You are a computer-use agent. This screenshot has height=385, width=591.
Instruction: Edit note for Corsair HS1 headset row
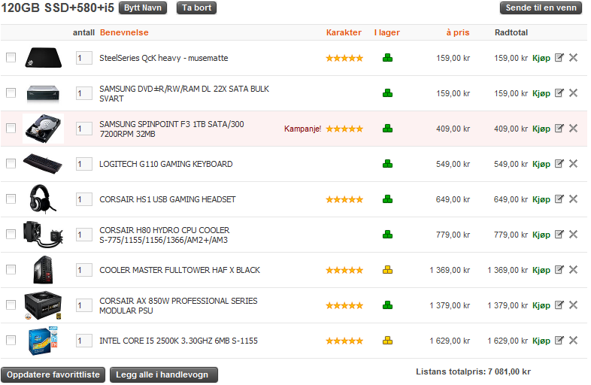(559, 199)
